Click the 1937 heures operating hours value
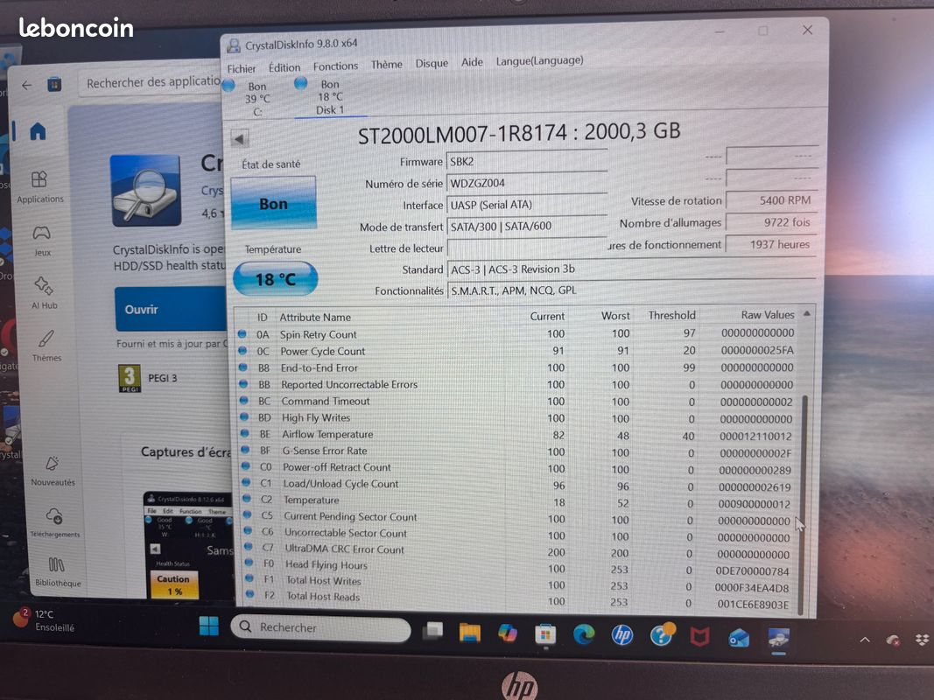 [771, 244]
